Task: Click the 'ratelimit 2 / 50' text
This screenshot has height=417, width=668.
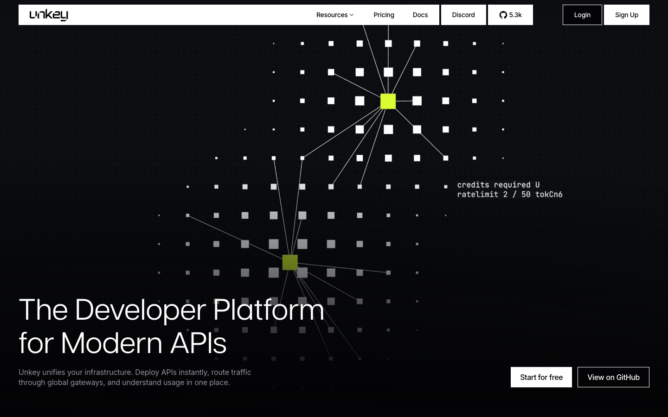Action: click(494, 195)
